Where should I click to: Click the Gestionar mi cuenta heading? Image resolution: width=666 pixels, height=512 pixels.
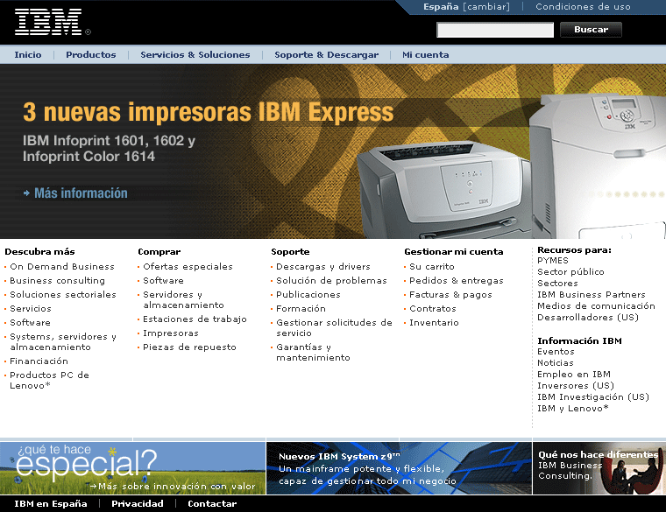(454, 251)
